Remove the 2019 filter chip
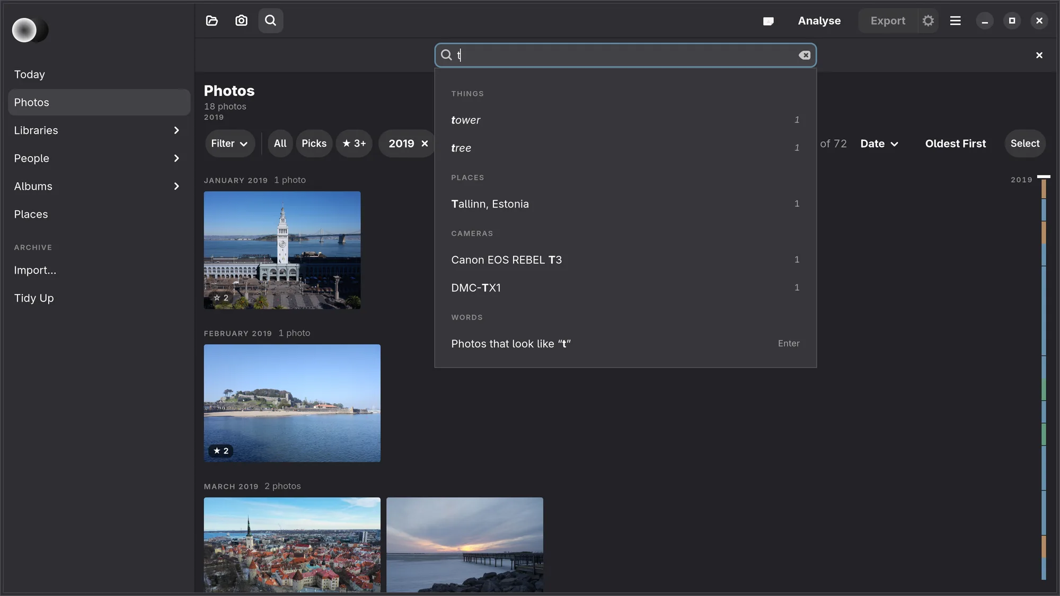This screenshot has width=1060, height=596. (425, 144)
